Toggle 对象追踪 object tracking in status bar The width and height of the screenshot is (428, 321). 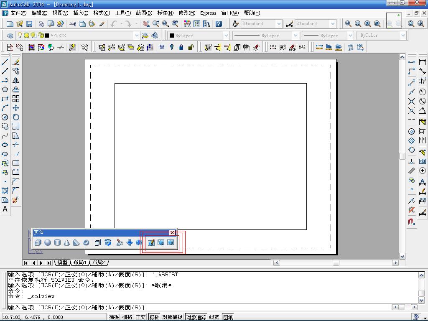196,317
